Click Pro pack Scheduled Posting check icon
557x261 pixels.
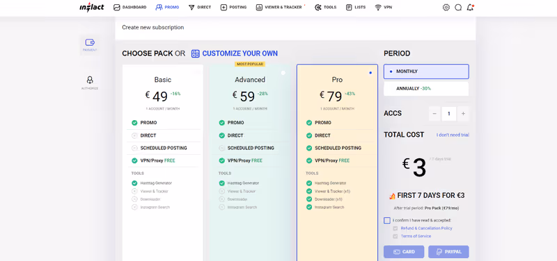tap(309, 148)
